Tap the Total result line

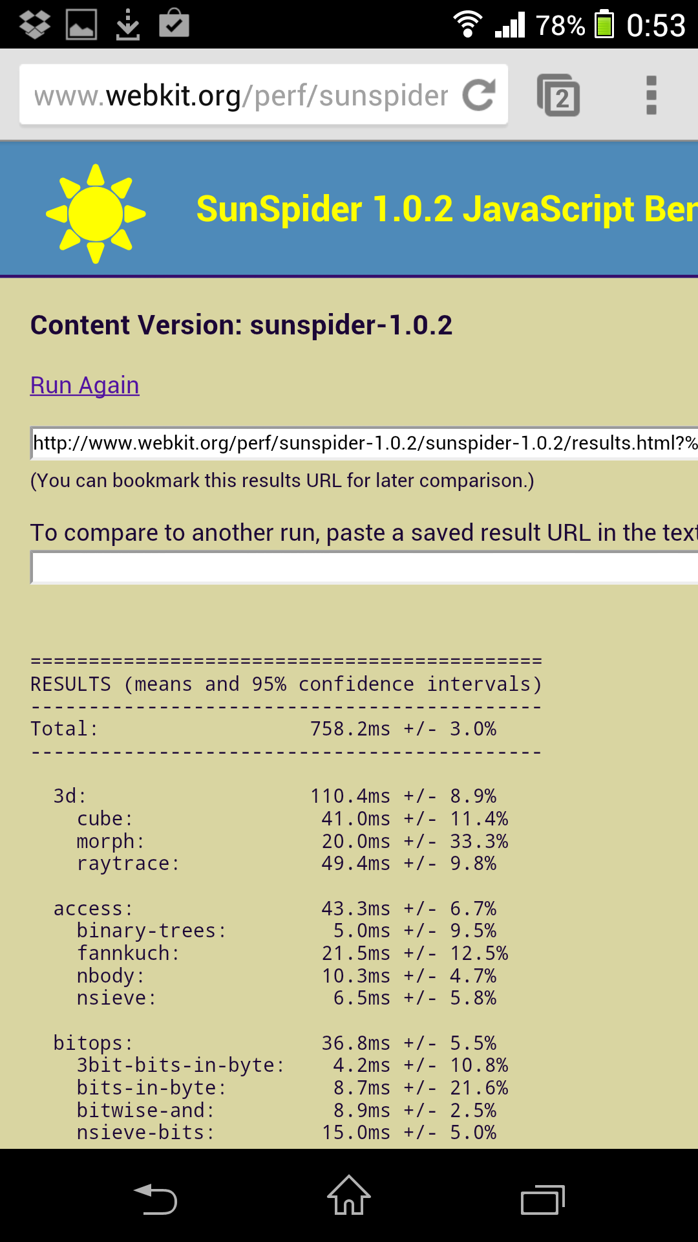pos(263,729)
